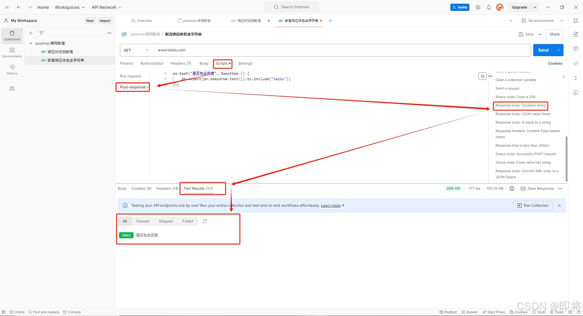
Task: Open the response Cookies (6) tab
Action: coord(141,189)
